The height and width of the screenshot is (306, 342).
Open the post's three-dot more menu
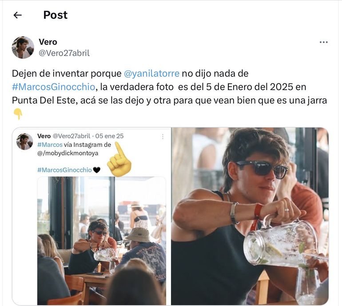[x=323, y=43]
